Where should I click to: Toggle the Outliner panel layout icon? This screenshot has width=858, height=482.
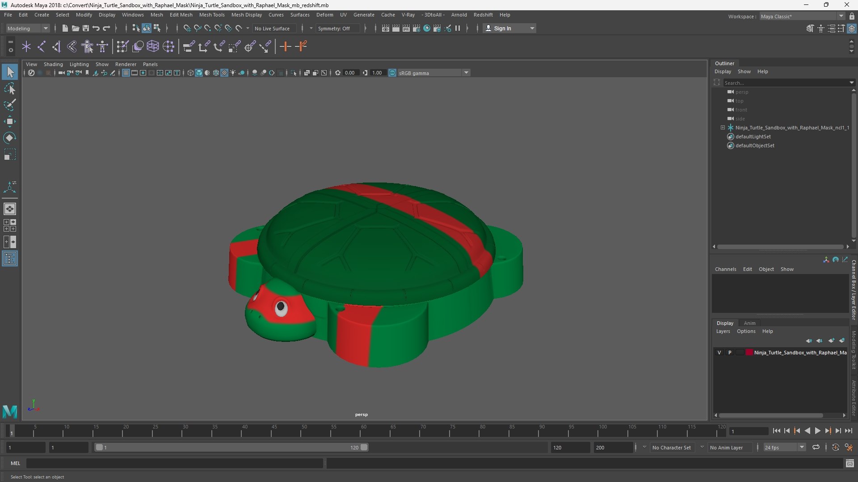click(x=10, y=259)
